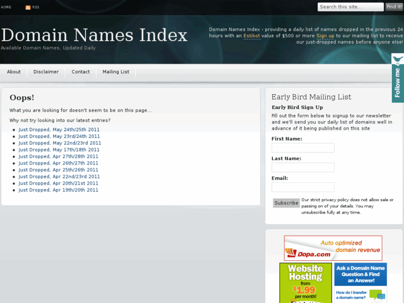This screenshot has width=404, height=303.
Task: Open the Disclaimer page
Action: pos(46,72)
